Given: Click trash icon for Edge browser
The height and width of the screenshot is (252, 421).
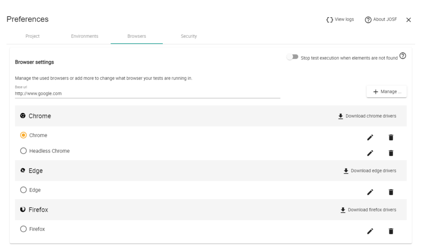Looking at the screenshot, I should click(391, 192).
